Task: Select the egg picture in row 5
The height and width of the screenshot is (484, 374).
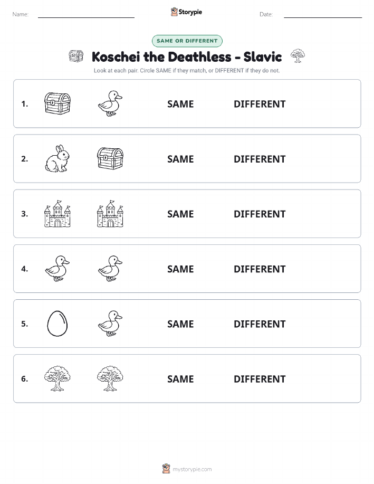Action: point(57,324)
